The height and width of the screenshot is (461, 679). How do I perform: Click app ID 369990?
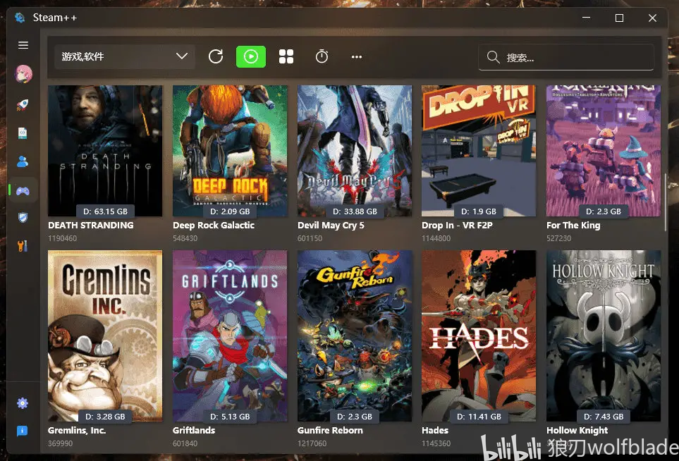(60, 443)
